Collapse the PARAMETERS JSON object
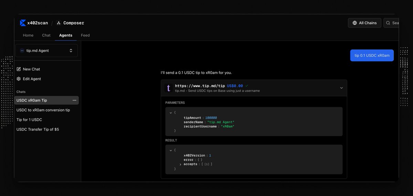 171,112
